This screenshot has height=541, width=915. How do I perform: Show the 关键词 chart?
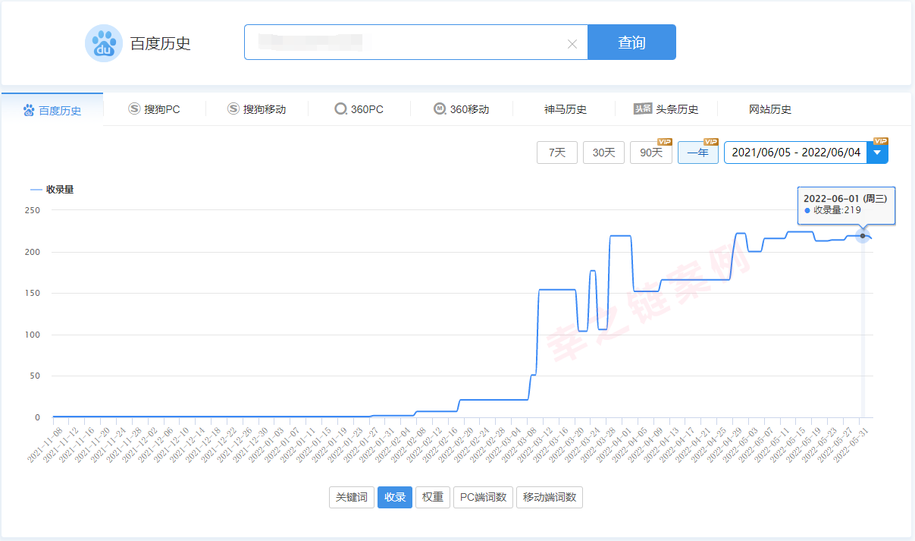tap(352, 498)
